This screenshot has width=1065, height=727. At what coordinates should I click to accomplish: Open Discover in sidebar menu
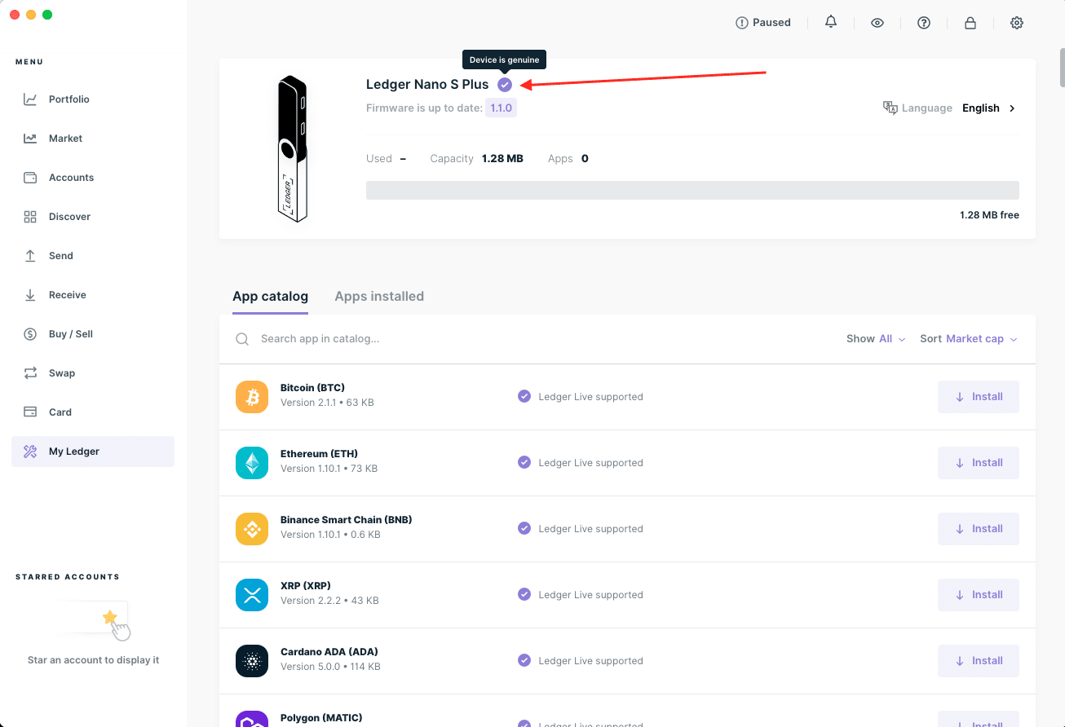click(x=93, y=217)
